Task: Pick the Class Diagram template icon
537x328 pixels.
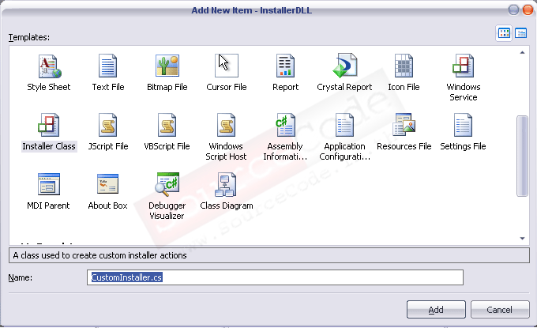Action: 226,184
